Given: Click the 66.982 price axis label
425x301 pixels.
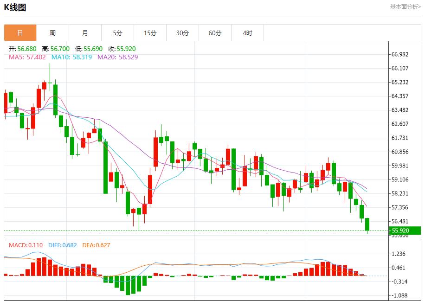Looking at the screenshot, I should [x=400, y=54].
